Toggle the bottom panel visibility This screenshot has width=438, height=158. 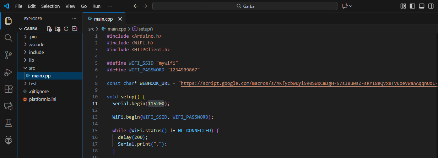pos(422,6)
